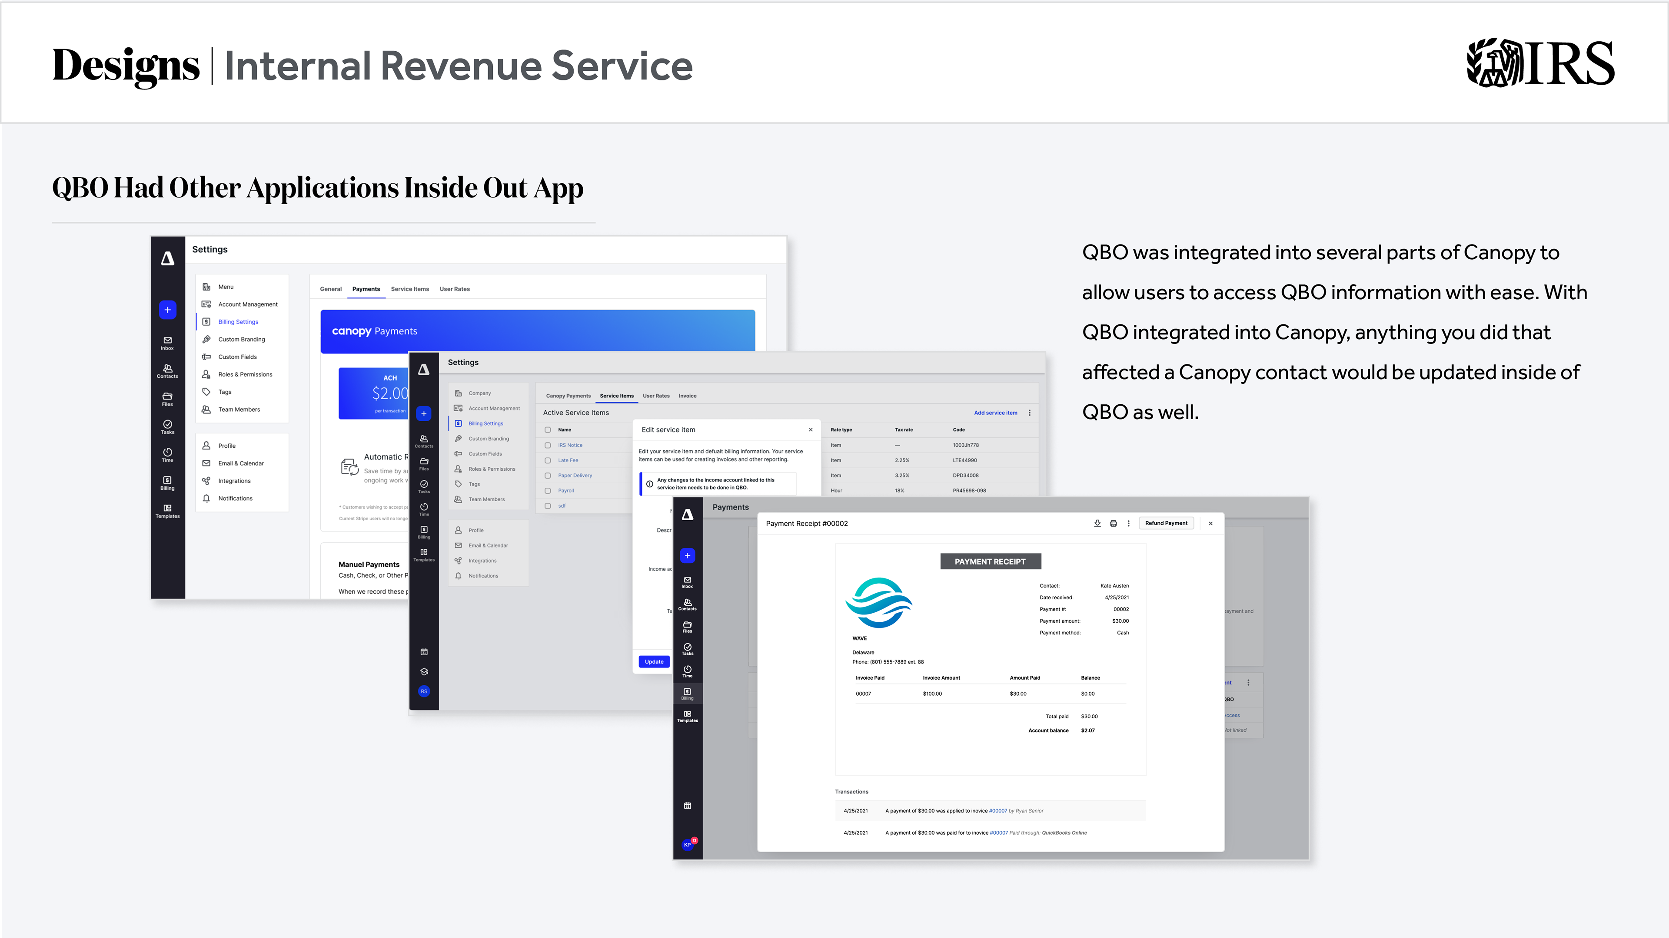The height and width of the screenshot is (938, 1669).
Task: Tick the checkbox for Paper Delivery row
Action: coord(548,476)
